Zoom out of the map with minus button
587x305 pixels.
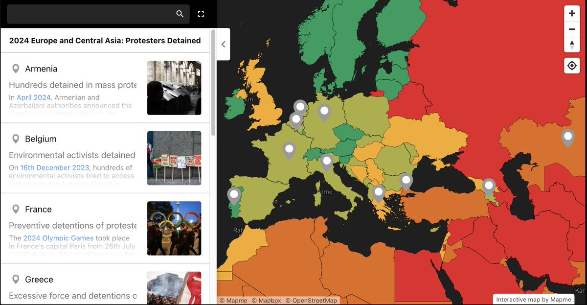tap(571, 29)
